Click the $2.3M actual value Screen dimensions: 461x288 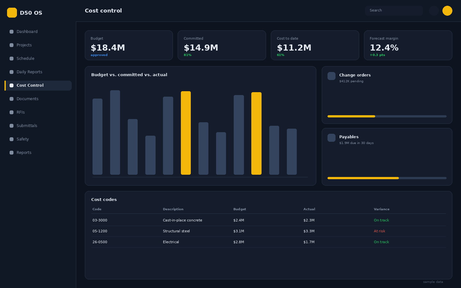click(x=309, y=220)
